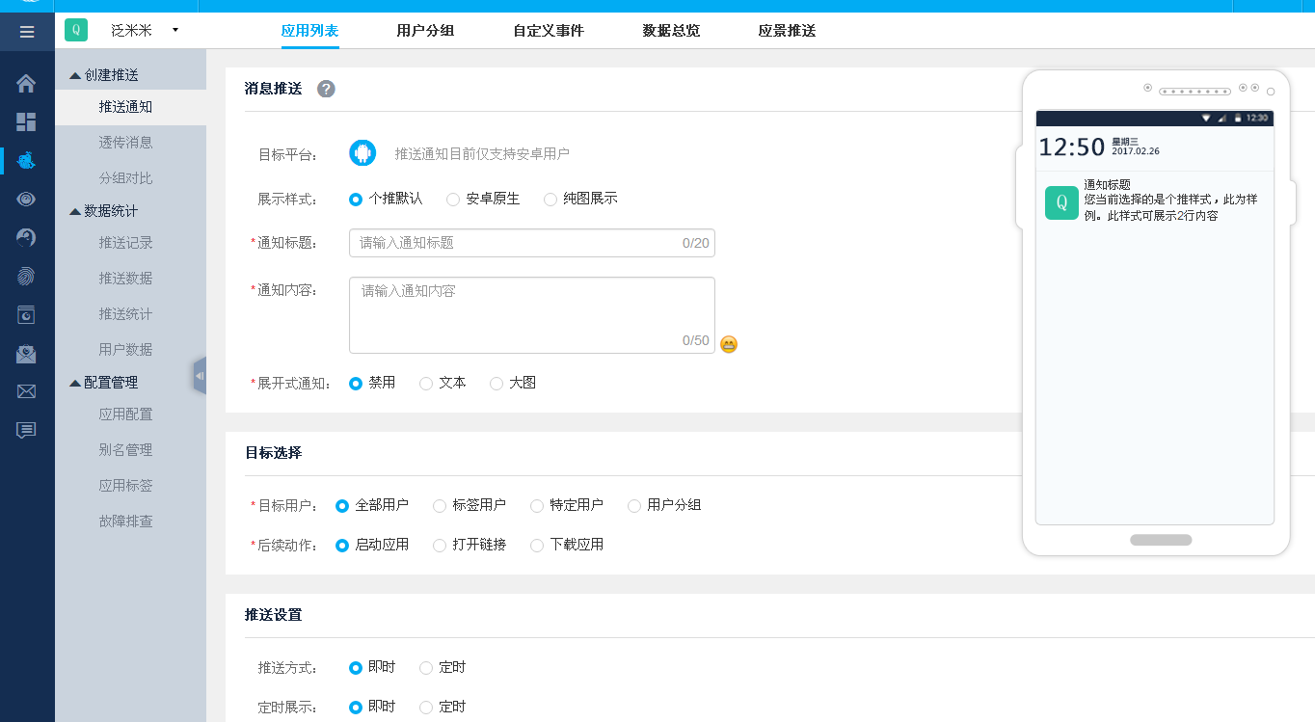Image resolution: width=1315 pixels, height=722 pixels.
Task: Open the round face icon in sidebar
Action: click(x=26, y=237)
